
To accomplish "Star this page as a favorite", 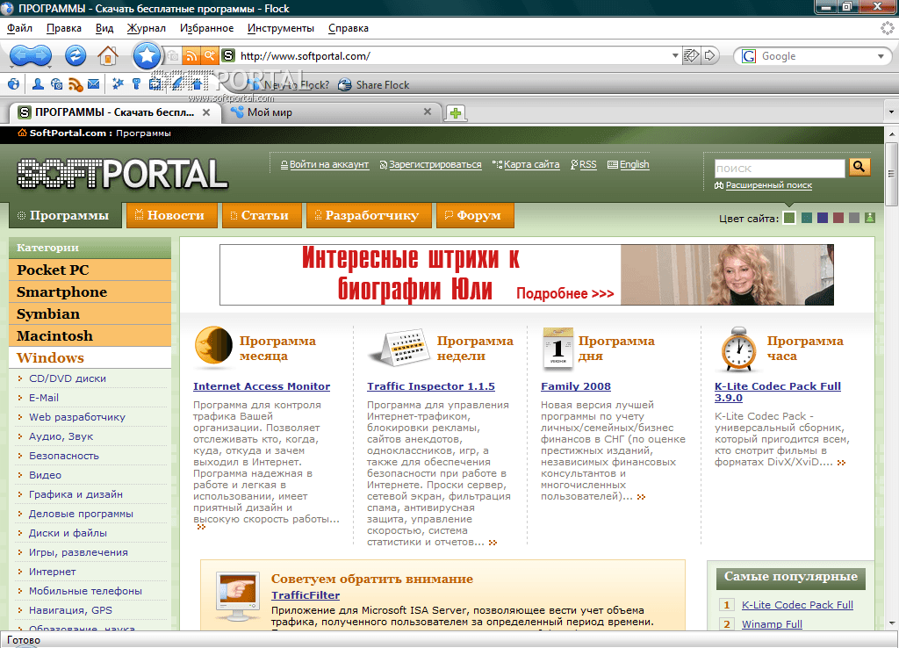I will (147, 55).
